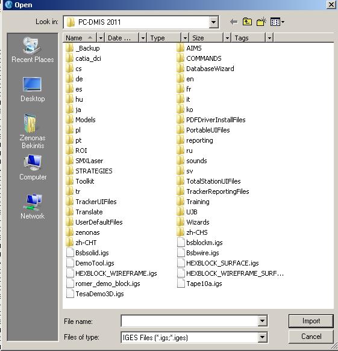Screen dimensions: 338x351
Task: Select the SMXLaser folder
Action: click(x=85, y=161)
